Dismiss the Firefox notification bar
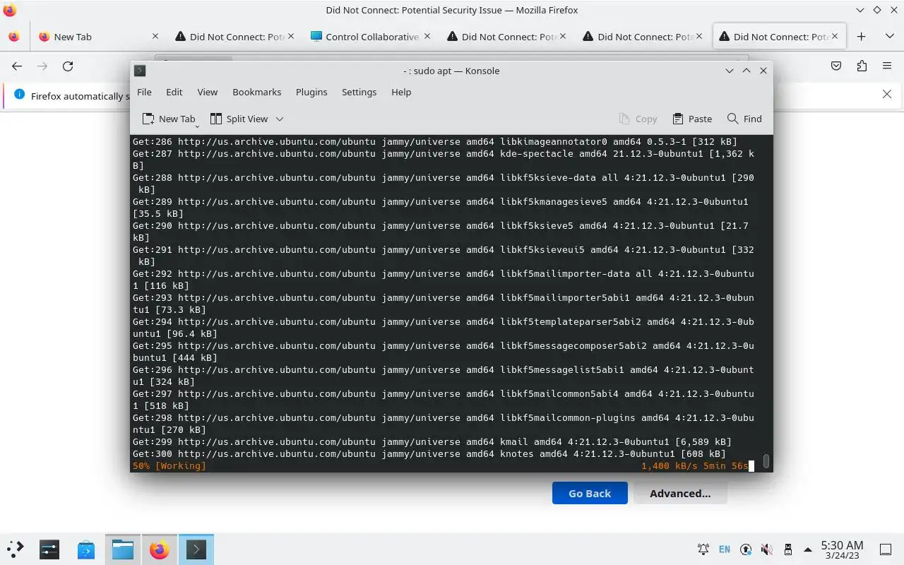The width and height of the screenshot is (904, 565). tap(887, 94)
